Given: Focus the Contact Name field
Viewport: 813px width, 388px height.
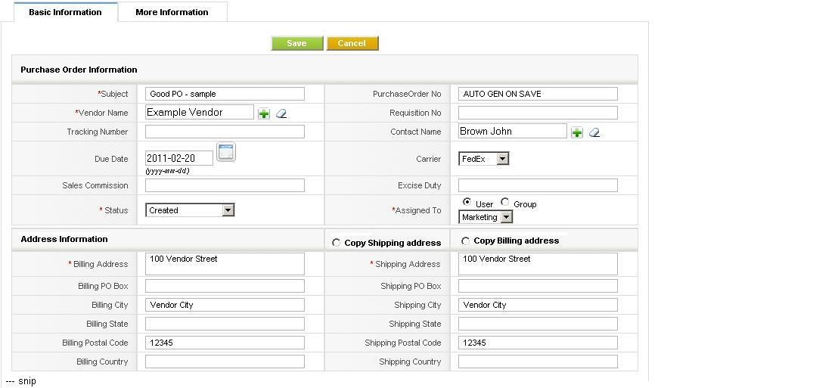Looking at the screenshot, I should coord(513,132).
